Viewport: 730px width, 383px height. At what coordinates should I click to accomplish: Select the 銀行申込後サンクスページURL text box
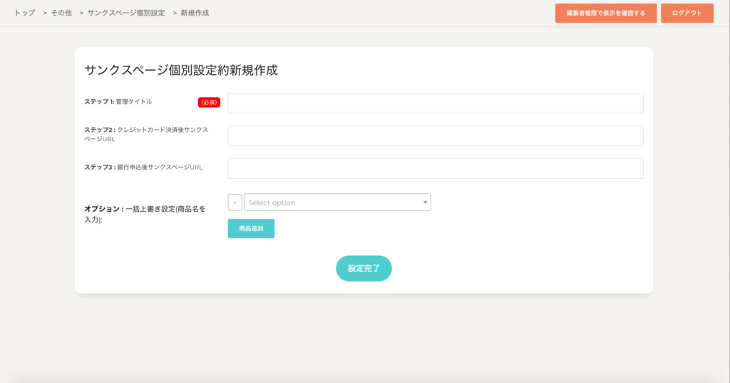point(435,168)
